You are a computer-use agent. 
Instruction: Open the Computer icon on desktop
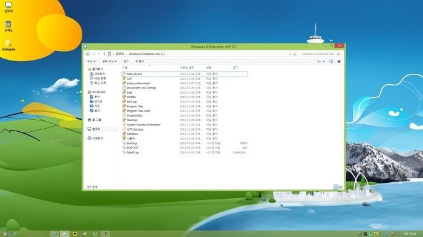click(8, 7)
